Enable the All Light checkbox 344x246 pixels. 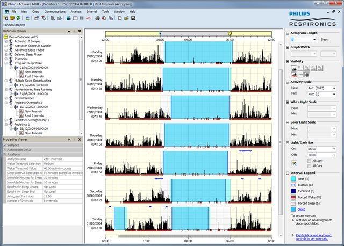point(310,161)
